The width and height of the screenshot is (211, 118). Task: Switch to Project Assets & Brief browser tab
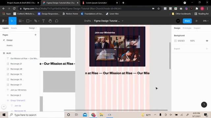[x=21, y=3]
